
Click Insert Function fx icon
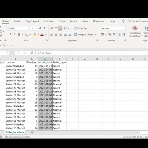[x=32, y=53]
